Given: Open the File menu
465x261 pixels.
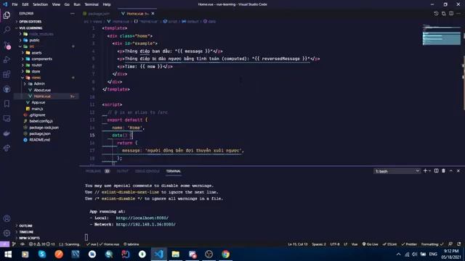Looking at the screenshot, I should click(15, 4).
